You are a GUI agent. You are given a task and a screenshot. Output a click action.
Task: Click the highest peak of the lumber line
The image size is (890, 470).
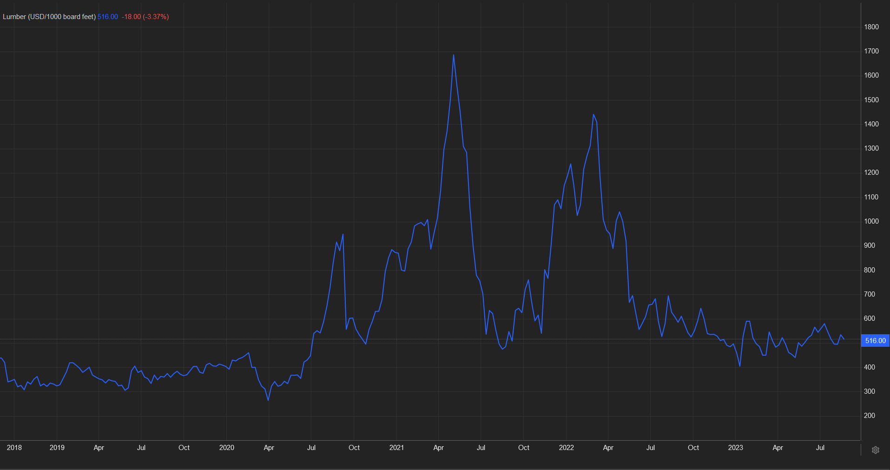454,55
